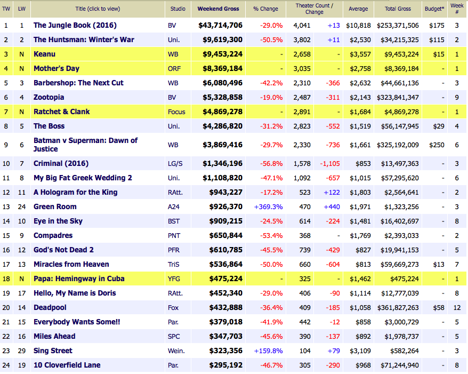468x374 pixels.
Task: Open the Sing Street title link
Action: click(x=53, y=351)
